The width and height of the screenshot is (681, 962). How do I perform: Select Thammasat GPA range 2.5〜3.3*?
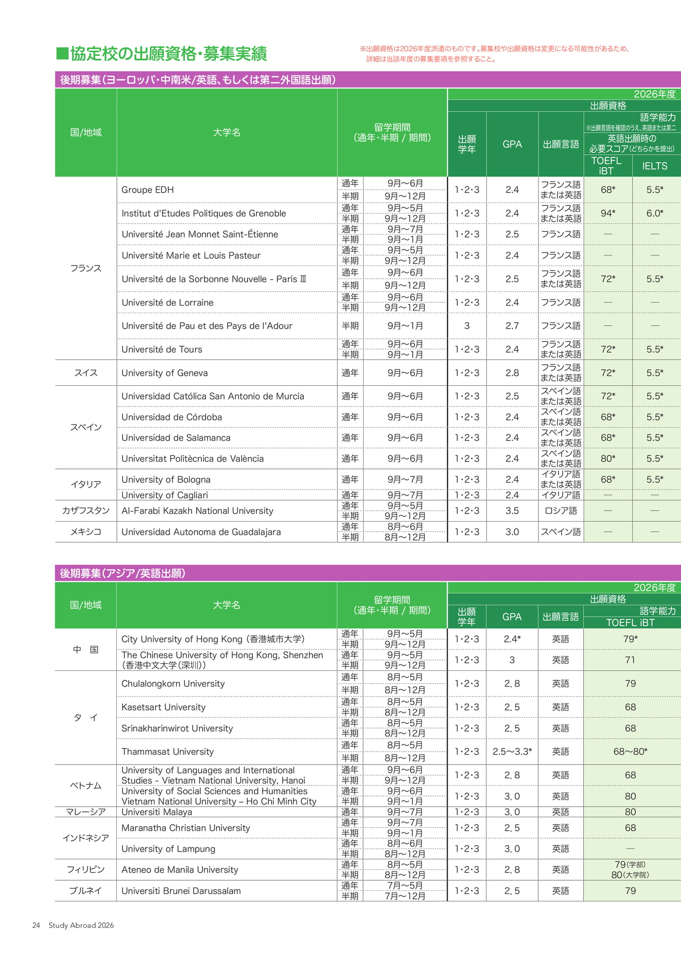point(512,752)
